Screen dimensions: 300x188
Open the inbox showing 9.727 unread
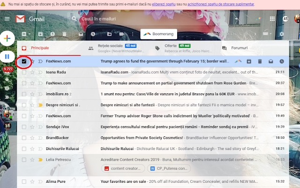click(8, 69)
